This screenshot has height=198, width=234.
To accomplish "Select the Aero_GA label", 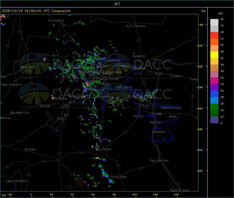I will pyautogui.click(x=155, y=122).
